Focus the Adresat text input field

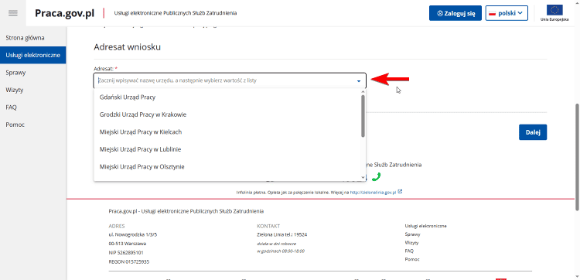(225, 80)
